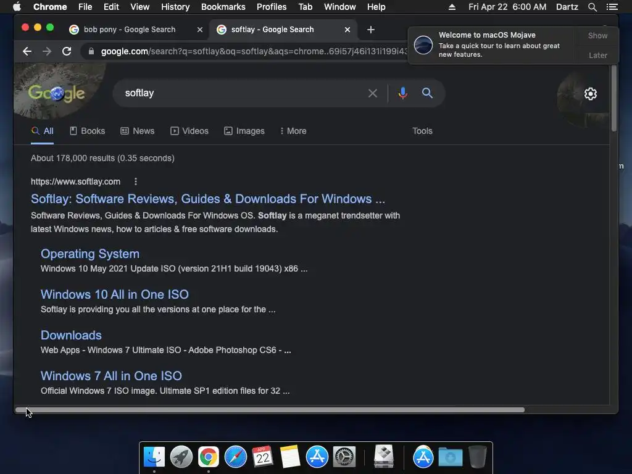Open the Downloads folder in dock
Image resolution: width=632 pixels, height=474 pixels.
coord(450,457)
